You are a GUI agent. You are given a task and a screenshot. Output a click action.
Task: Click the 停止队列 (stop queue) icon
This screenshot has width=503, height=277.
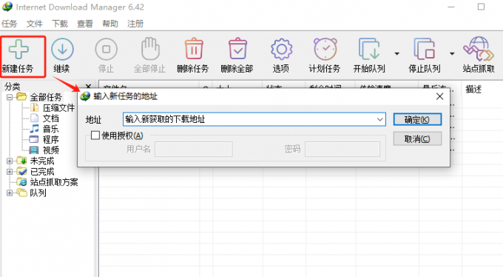tap(424, 49)
